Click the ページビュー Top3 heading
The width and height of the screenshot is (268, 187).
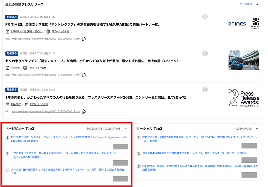click(20, 129)
